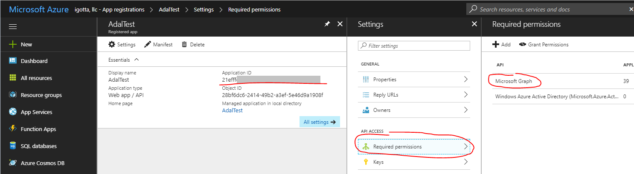Click the Filter settings search field
Image resolution: width=634 pixels, height=174 pixels.
pyautogui.click(x=414, y=46)
